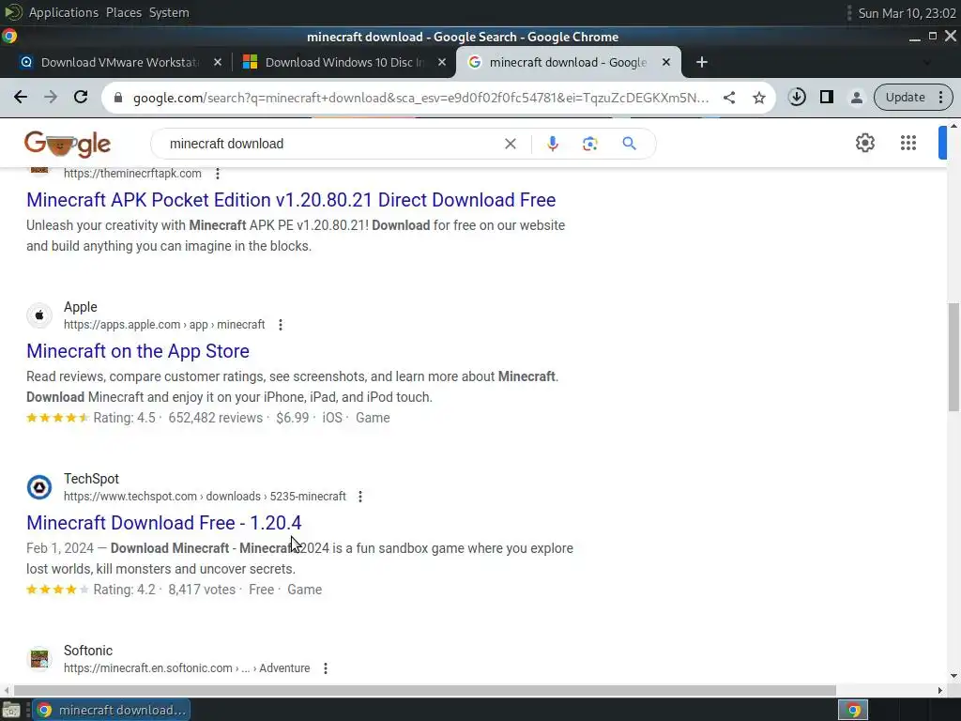Start voice search with microphone icon
This screenshot has width=961, height=721.
click(552, 144)
